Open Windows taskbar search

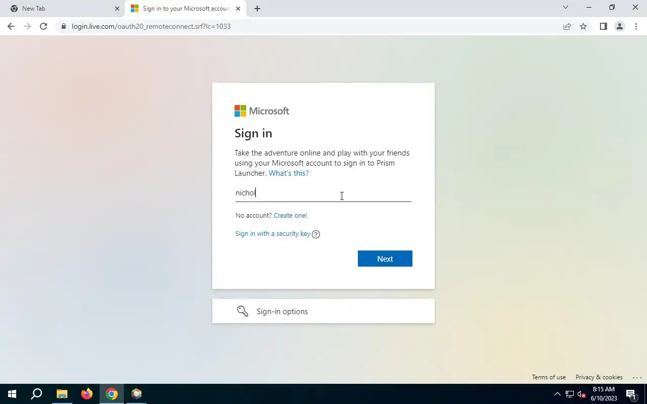click(x=36, y=394)
